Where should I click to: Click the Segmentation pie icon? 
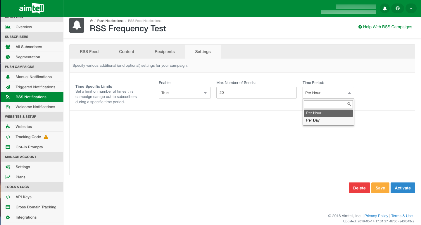point(8,57)
